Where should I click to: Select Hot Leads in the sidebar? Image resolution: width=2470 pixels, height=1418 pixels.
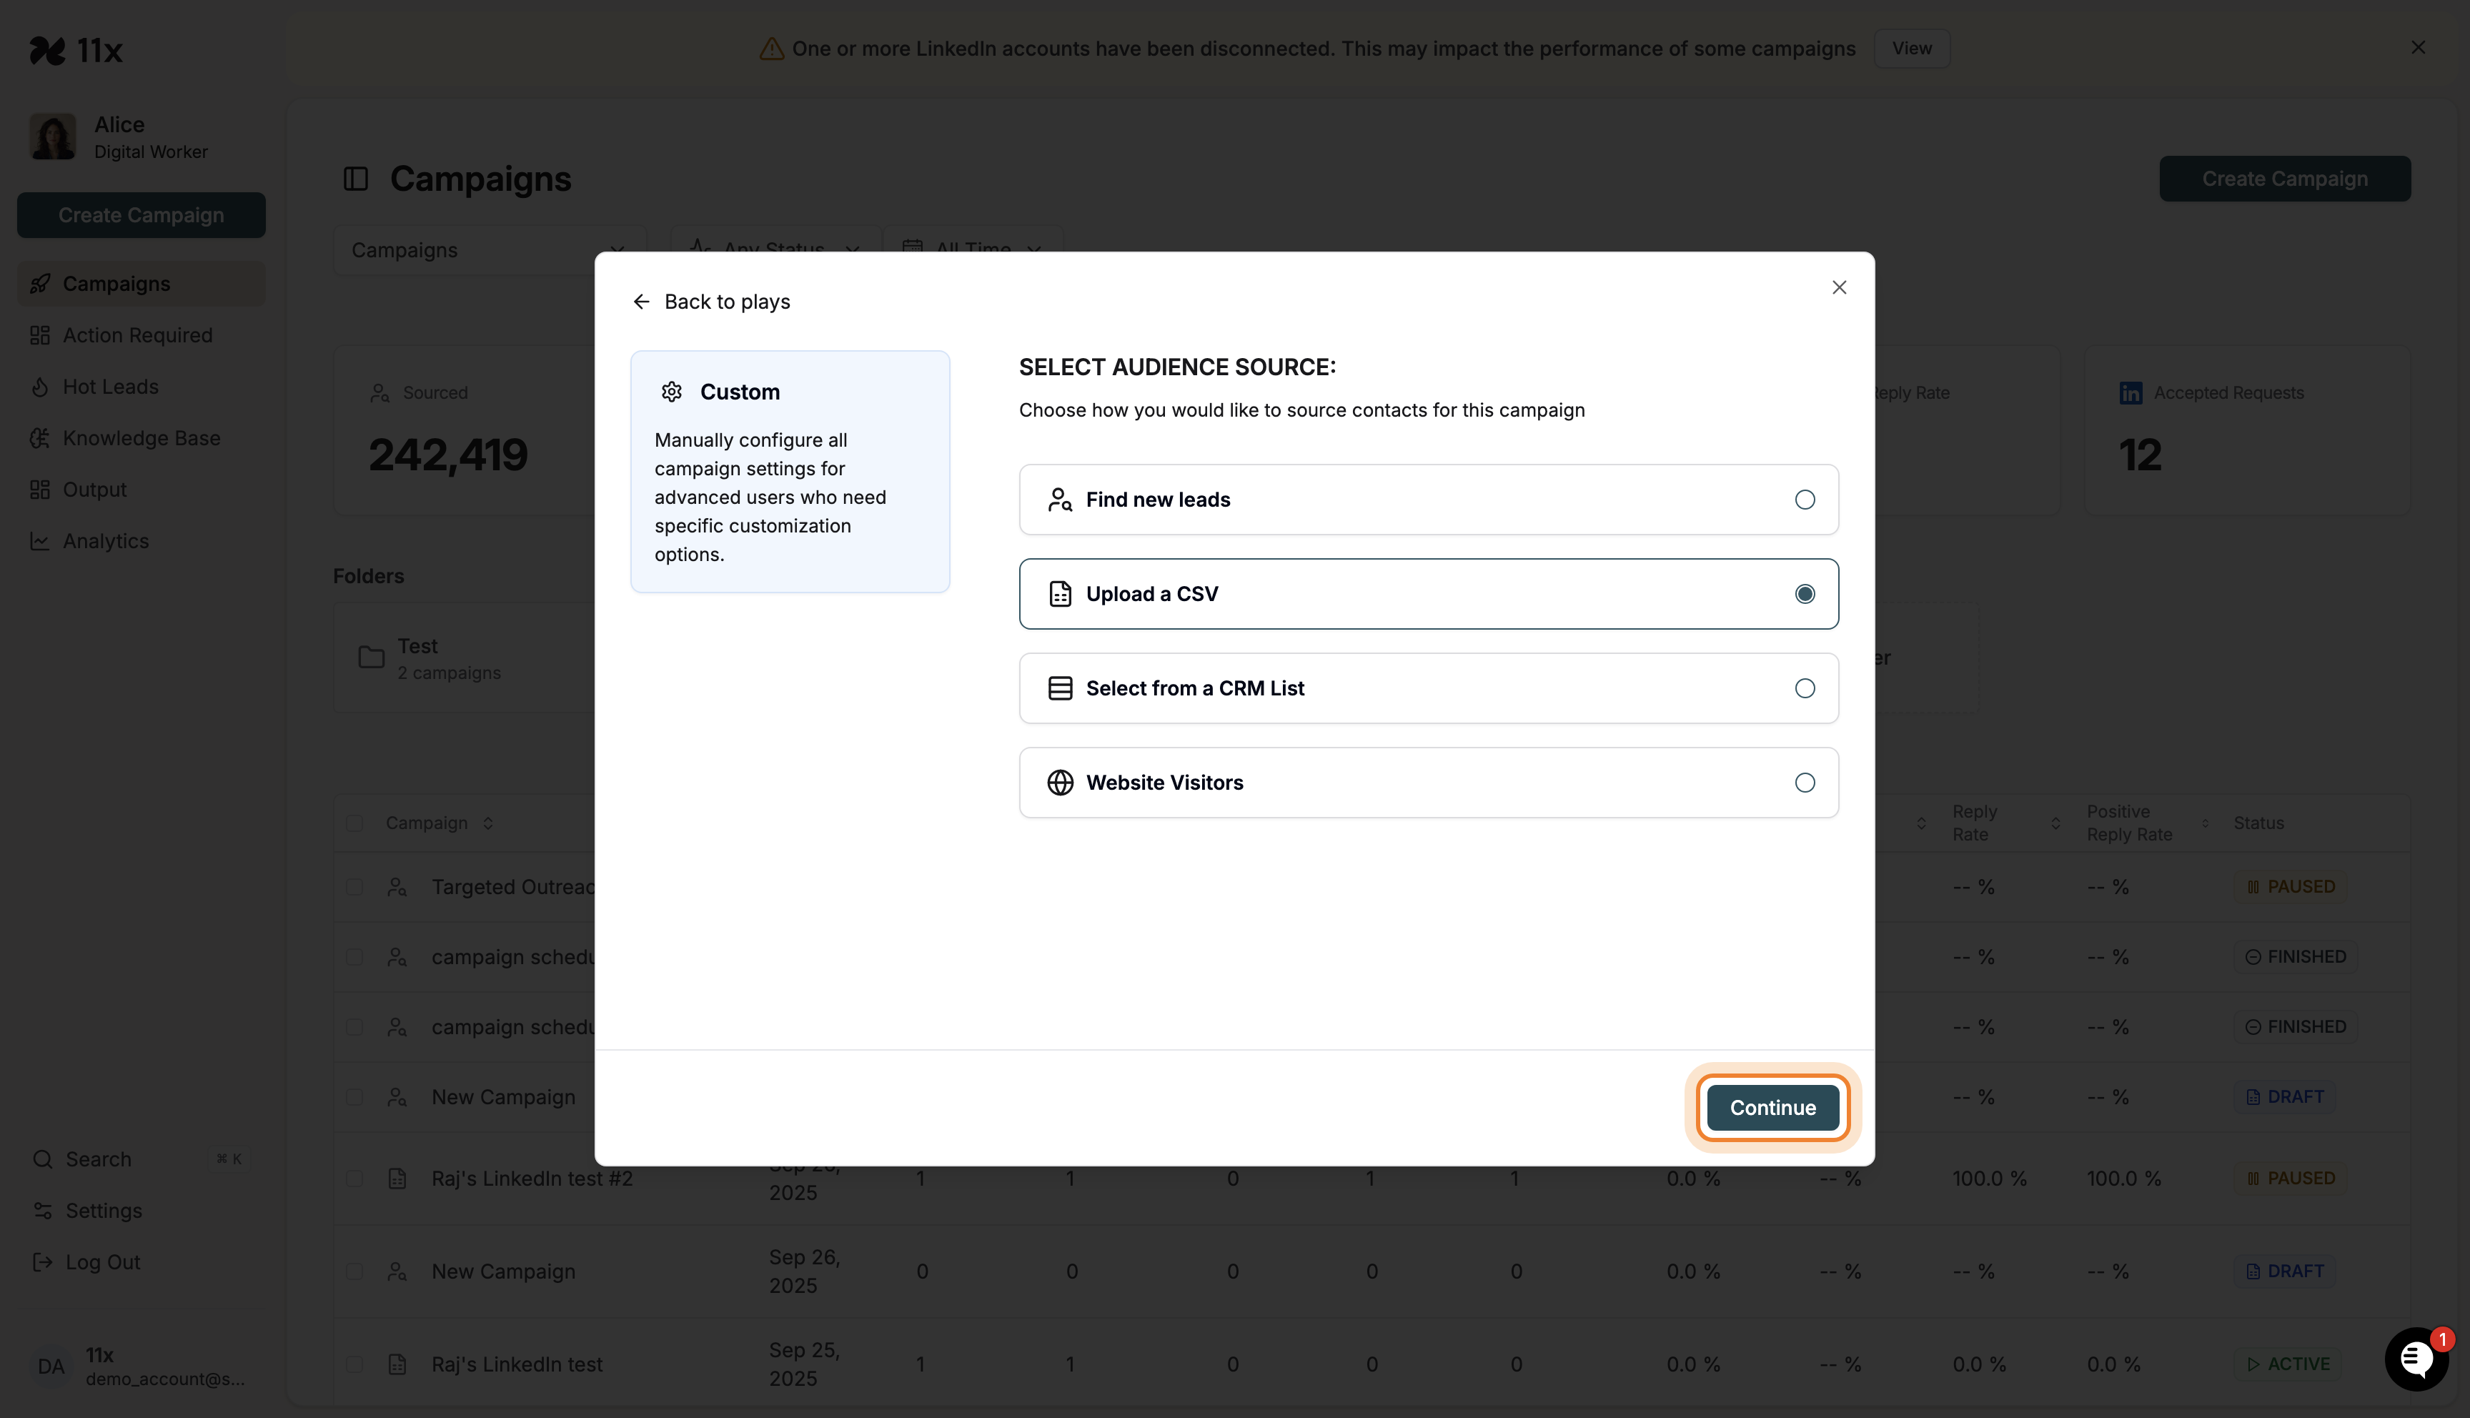coord(110,387)
